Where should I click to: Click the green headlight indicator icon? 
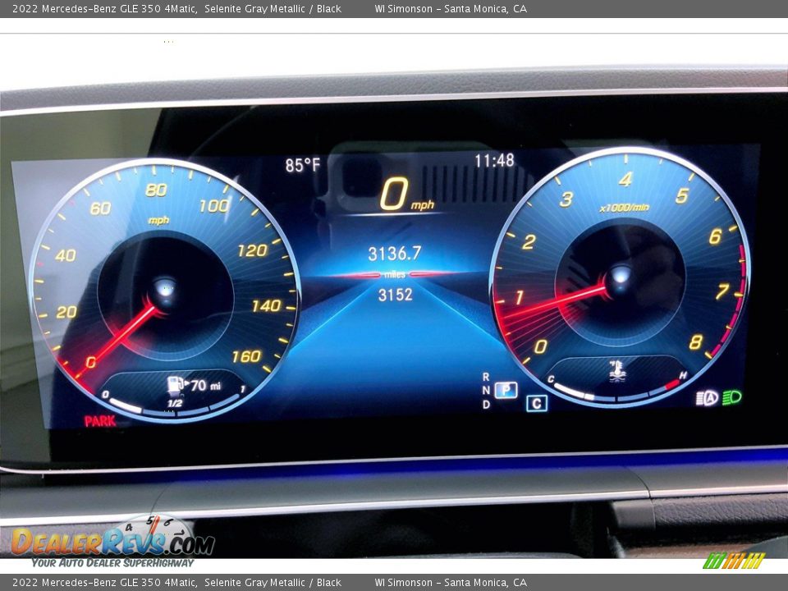click(x=731, y=398)
